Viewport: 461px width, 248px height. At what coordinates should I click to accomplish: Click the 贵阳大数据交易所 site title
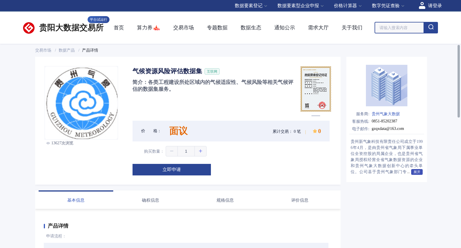[x=71, y=28]
